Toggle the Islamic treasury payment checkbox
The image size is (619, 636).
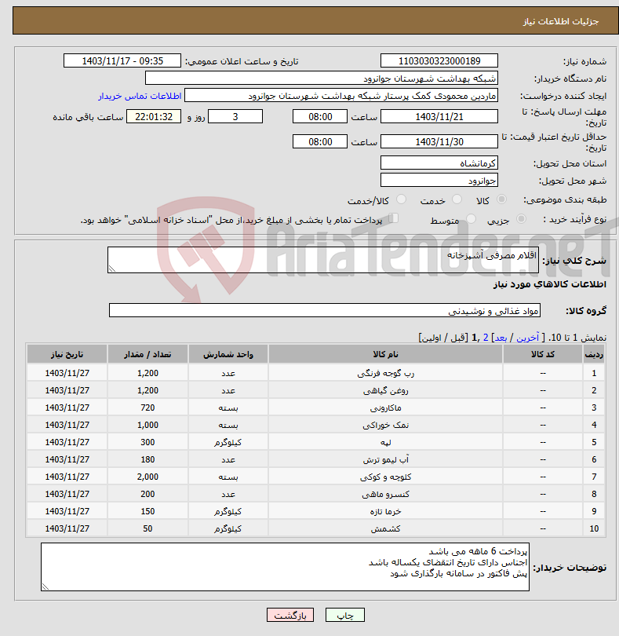coord(394,218)
